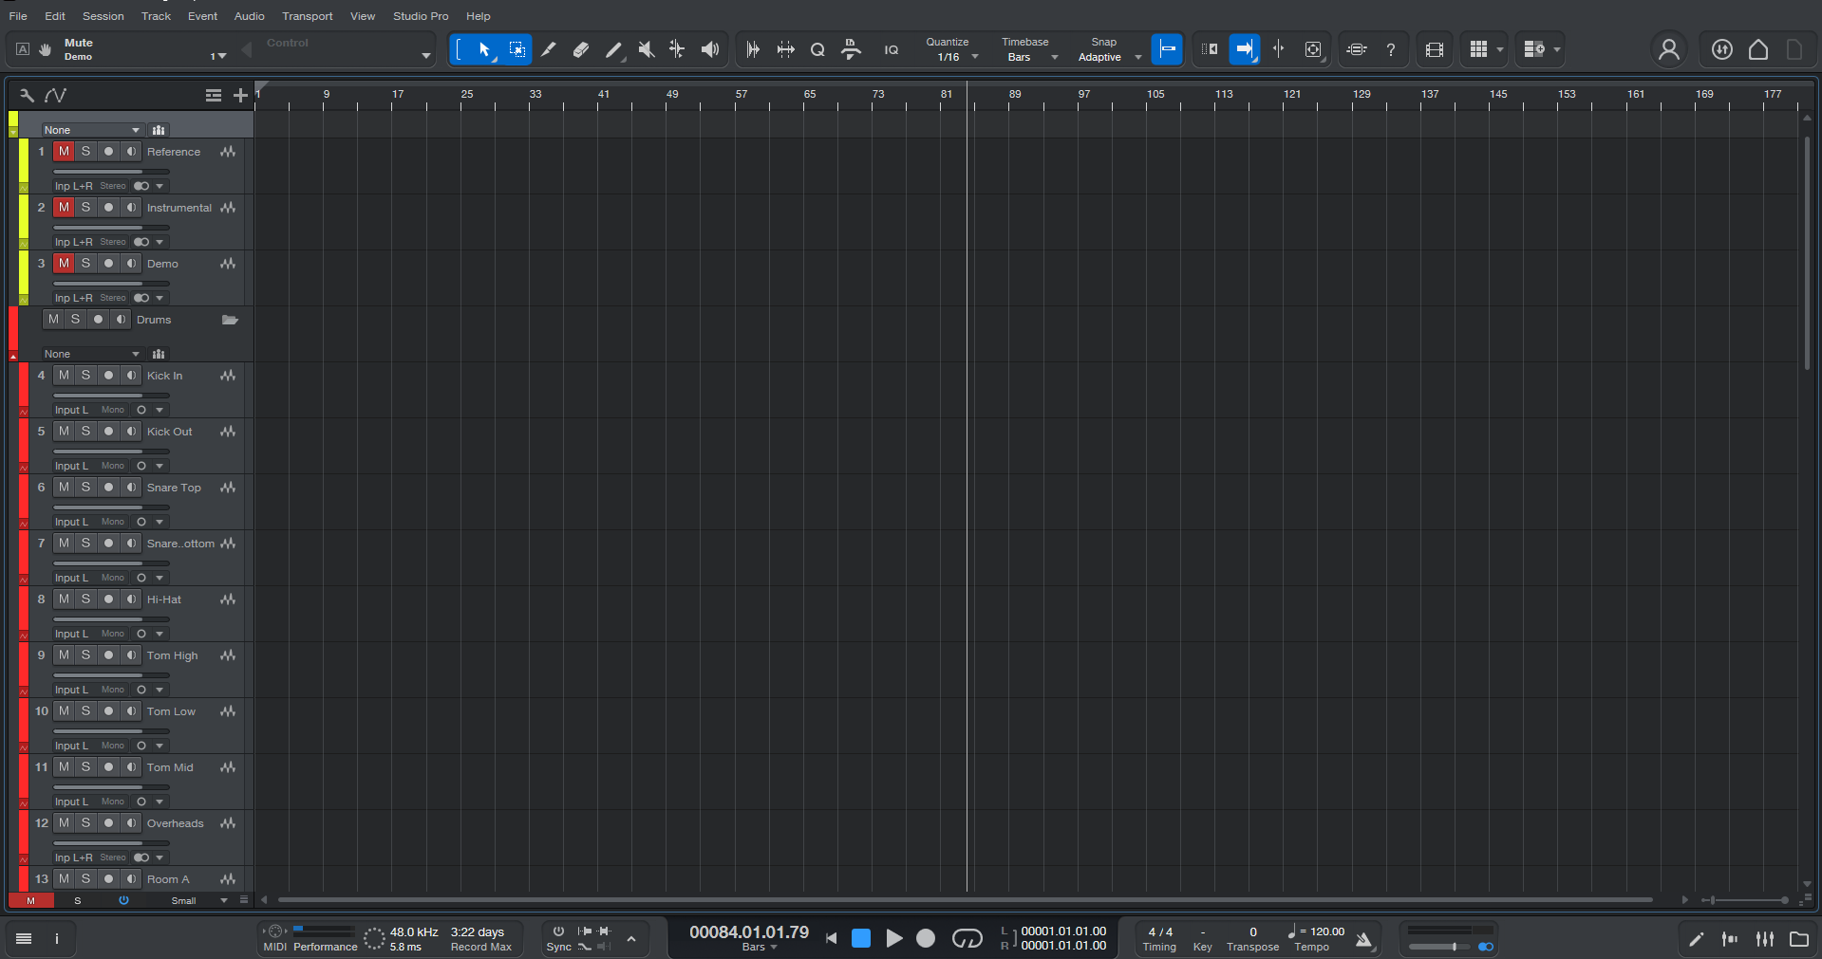This screenshot has width=1822, height=959.
Task: Choose the Mute tool
Action: (x=646, y=49)
